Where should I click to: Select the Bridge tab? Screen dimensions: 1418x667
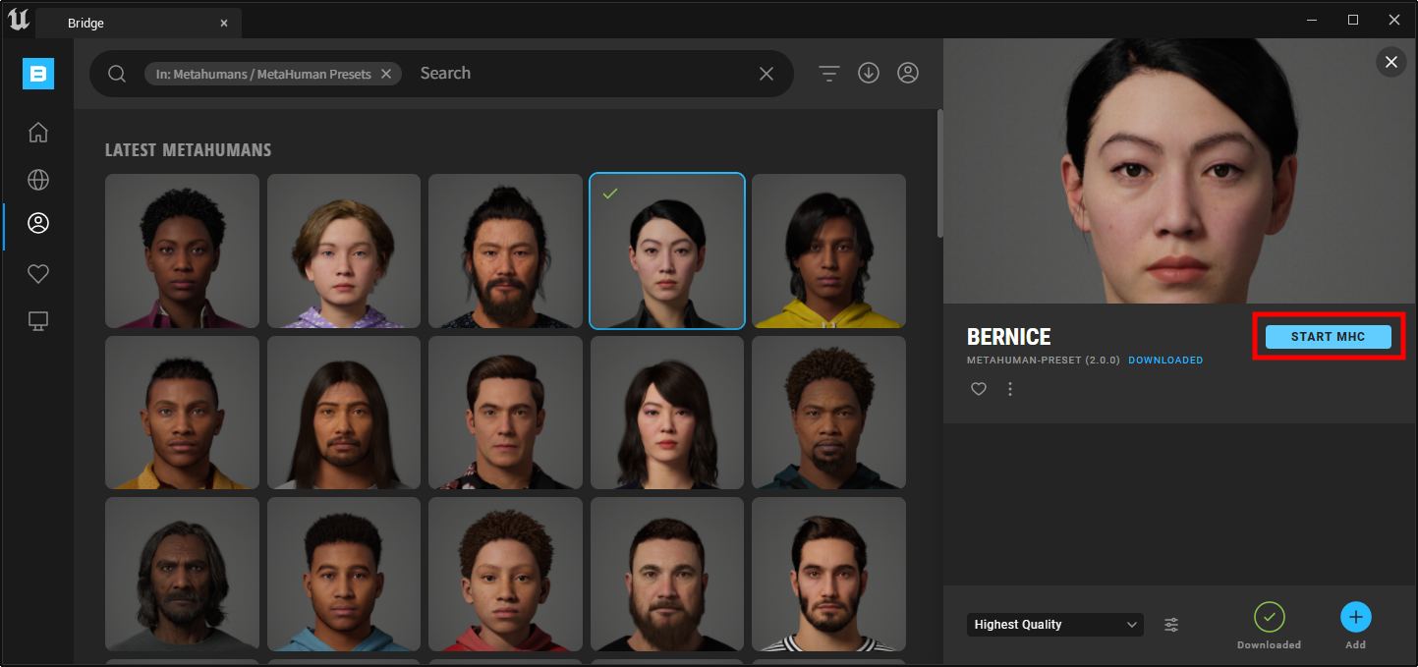[139, 23]
